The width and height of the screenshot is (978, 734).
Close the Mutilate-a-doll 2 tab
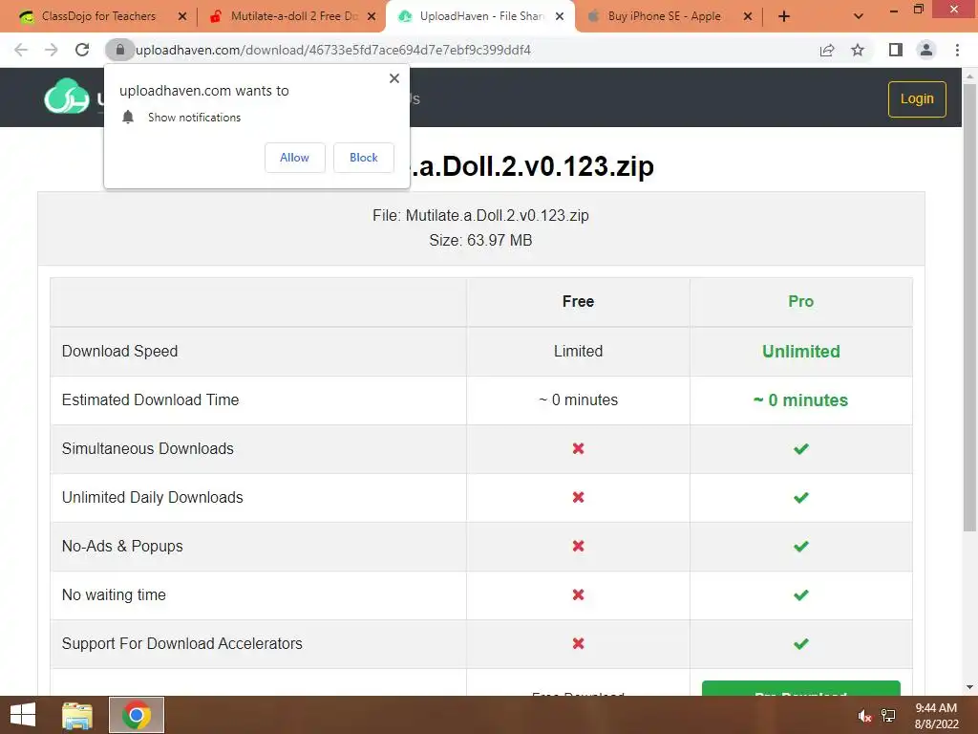click(372, 16)
